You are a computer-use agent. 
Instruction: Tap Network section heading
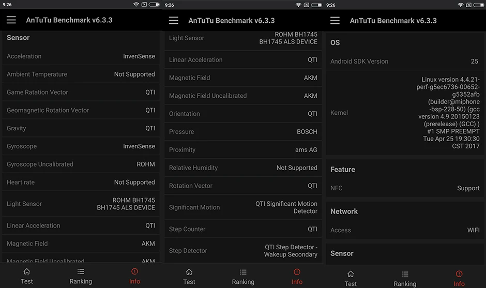point(344,211)
